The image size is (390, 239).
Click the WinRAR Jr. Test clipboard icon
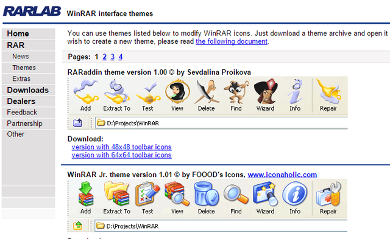[147, 194]
